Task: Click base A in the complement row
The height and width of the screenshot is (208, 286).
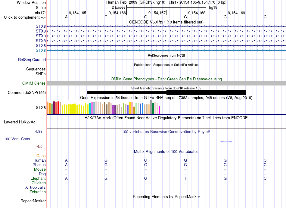Action: [66, 17]
